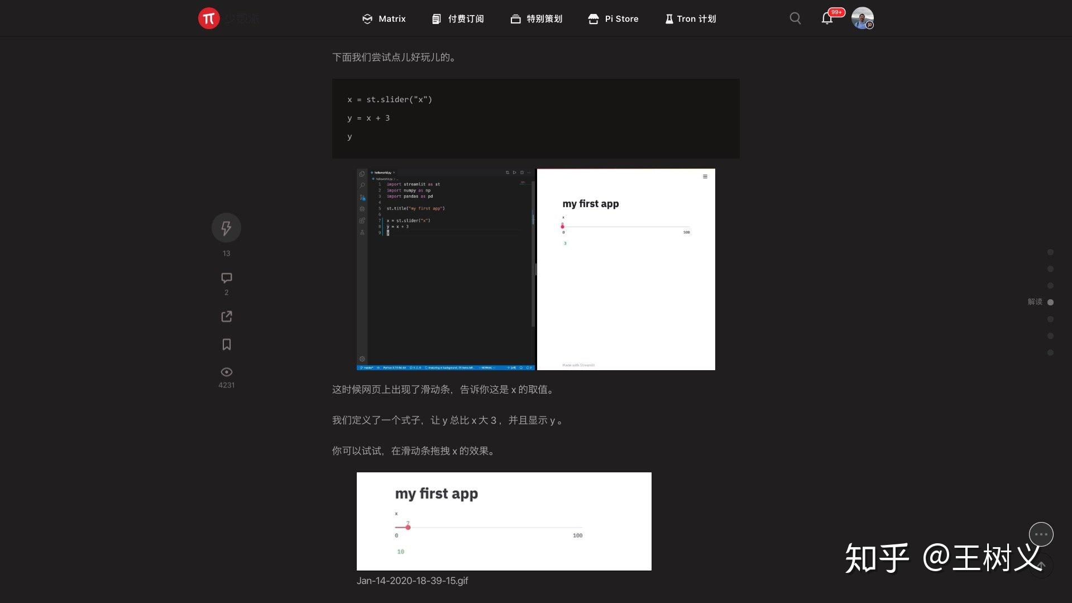Image resolution: width=1072 pixels, height=603 pixels.
Task: Bookmark this article
Action: pyautogui.click(x=226, y=344)
